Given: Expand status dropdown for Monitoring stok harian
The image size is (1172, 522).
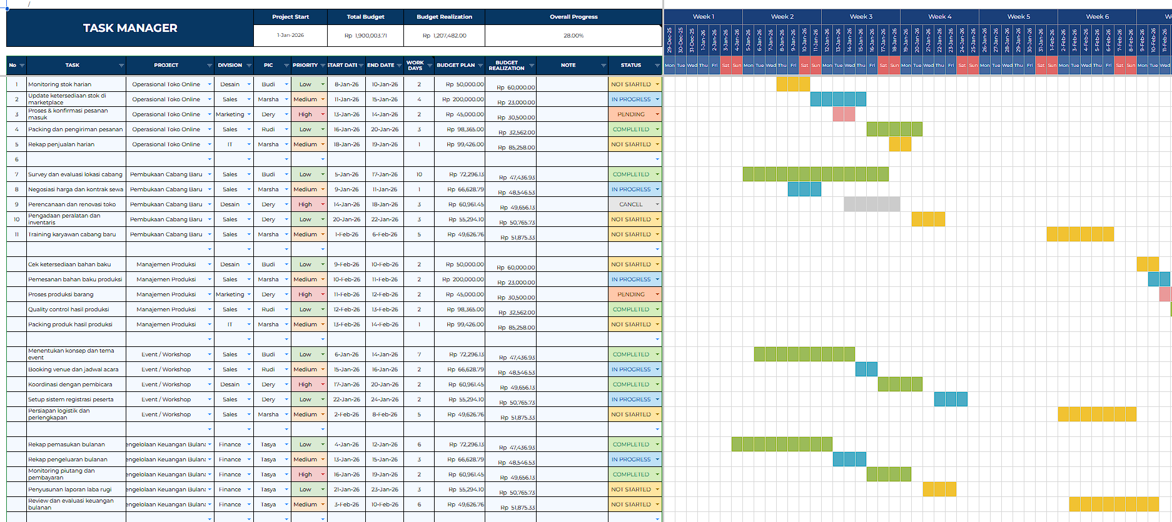Looking at the screenshot, I should point(657,84).
